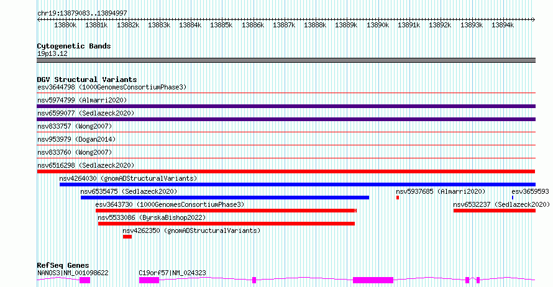Open the nsv5533086 (ByrskaBishop2022) variant label
This screenshot has height=287, width=553.
point(152,217)
